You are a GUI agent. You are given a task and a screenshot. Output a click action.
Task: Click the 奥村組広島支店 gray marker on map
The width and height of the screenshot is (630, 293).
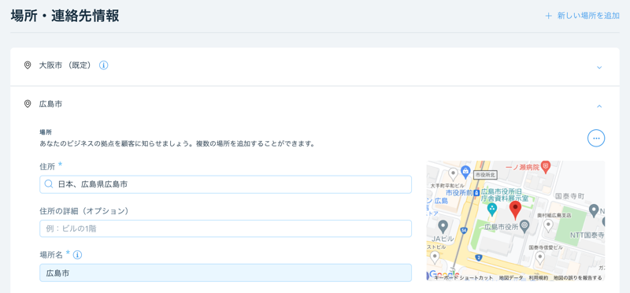548,226
